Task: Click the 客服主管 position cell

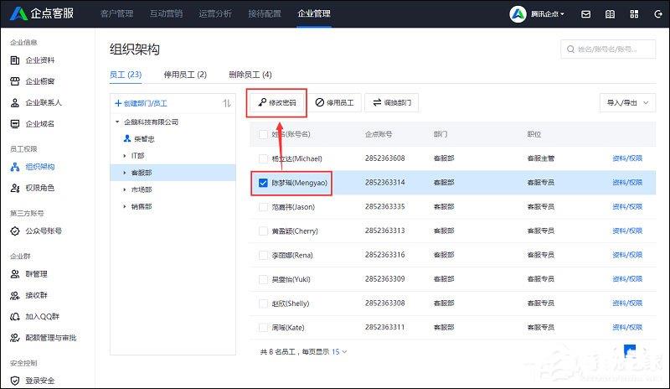Action: click(541, 158)
